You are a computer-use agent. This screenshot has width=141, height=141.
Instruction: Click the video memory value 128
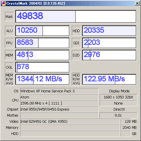(126, 121)
